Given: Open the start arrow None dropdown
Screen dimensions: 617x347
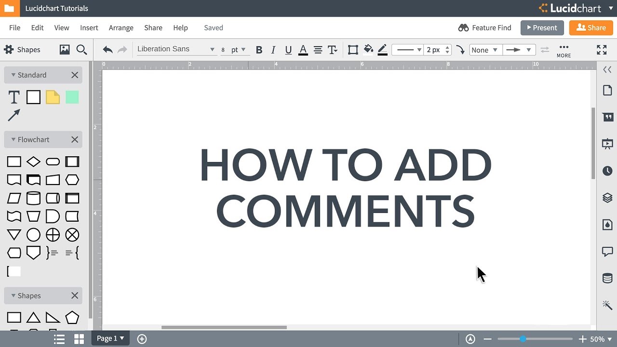Looking at the screenshot, I should tap(485, 50).
